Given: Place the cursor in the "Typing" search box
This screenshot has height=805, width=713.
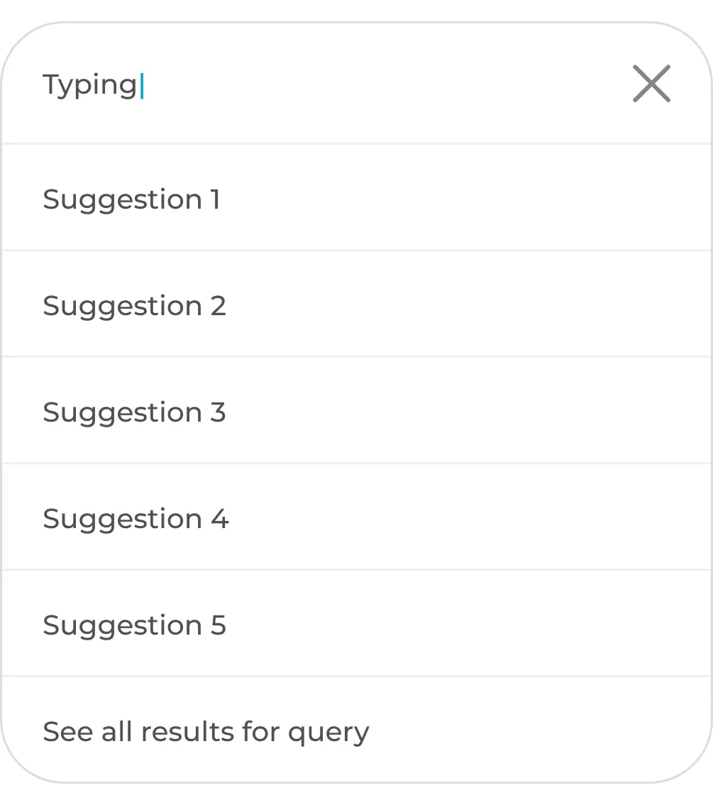Looking at the screenshot, I should pos(319,84).
